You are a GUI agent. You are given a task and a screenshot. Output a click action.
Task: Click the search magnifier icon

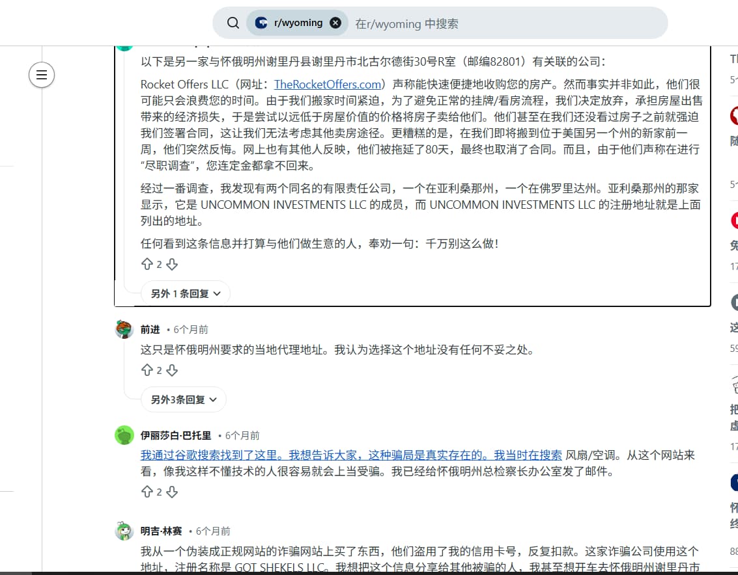[233, 23]
